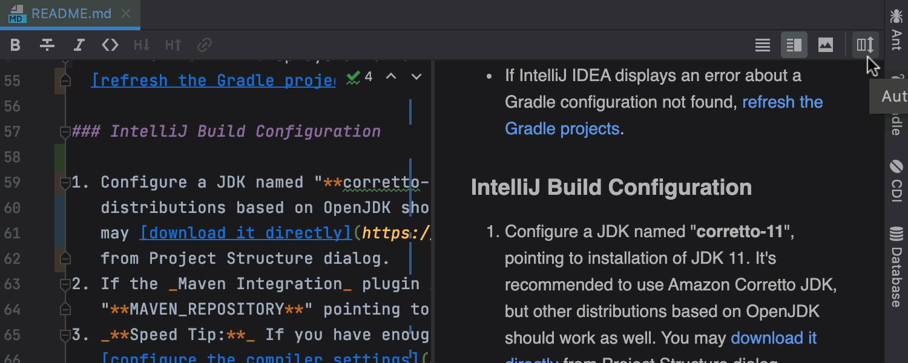The height and width of the screenshot is (363, 908).
Task: Click 'corretto-11' bold text in preview
Action: point(740,232)
